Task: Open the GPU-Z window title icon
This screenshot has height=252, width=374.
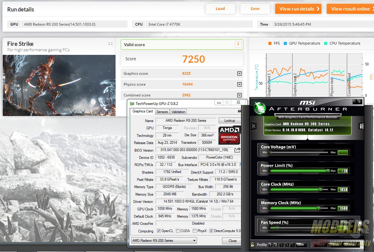Action: 132,103
